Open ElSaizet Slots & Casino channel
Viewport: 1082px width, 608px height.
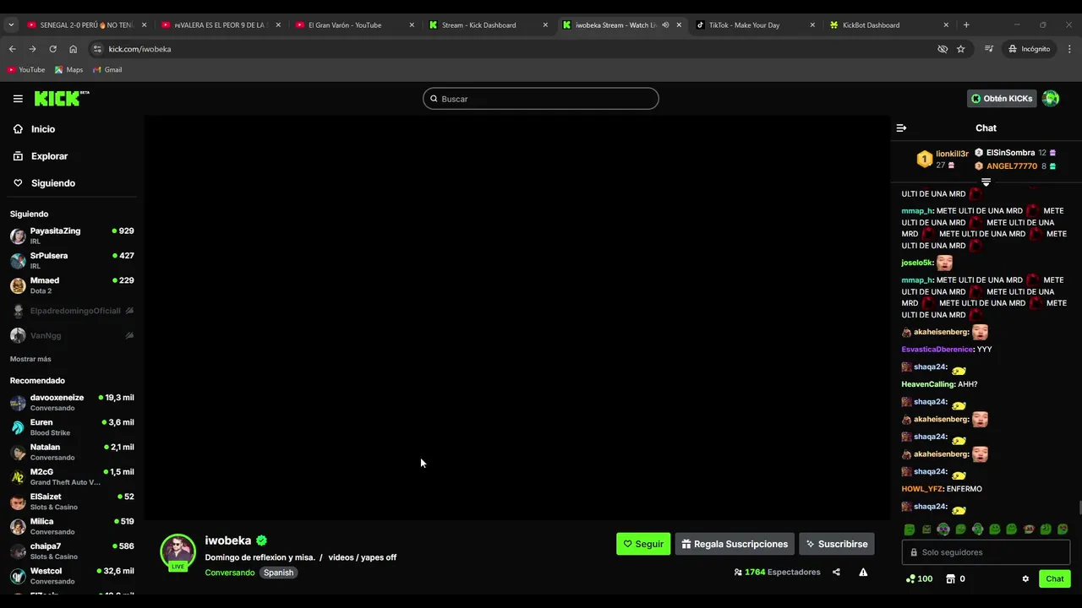pyautogui.click(x=72, y=502)
